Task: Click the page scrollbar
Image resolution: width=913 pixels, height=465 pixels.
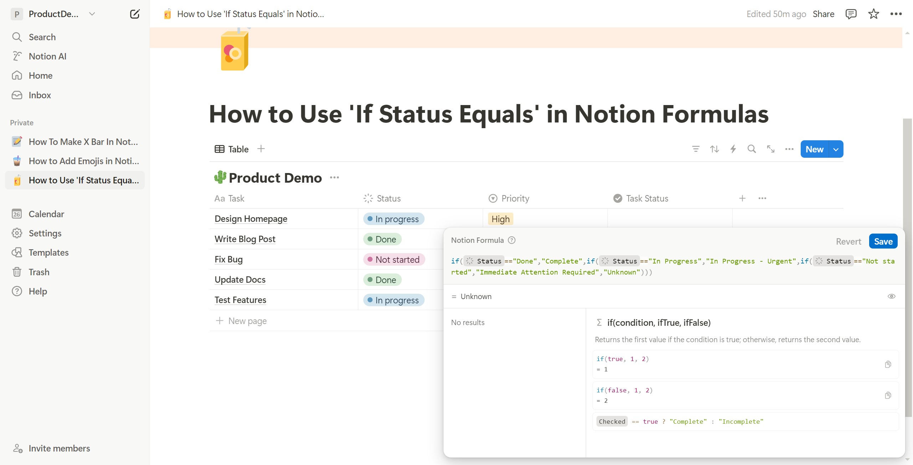Action: tap(907, 267)
